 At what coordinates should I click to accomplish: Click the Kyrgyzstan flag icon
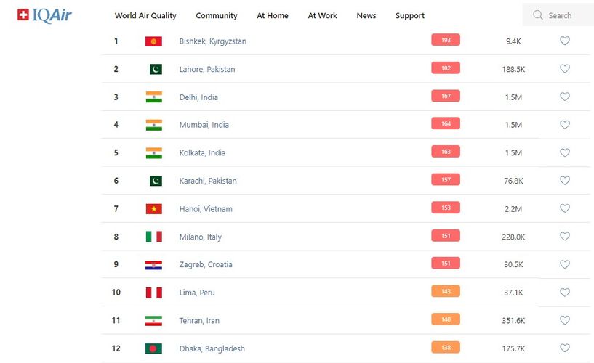click(153, 41)
